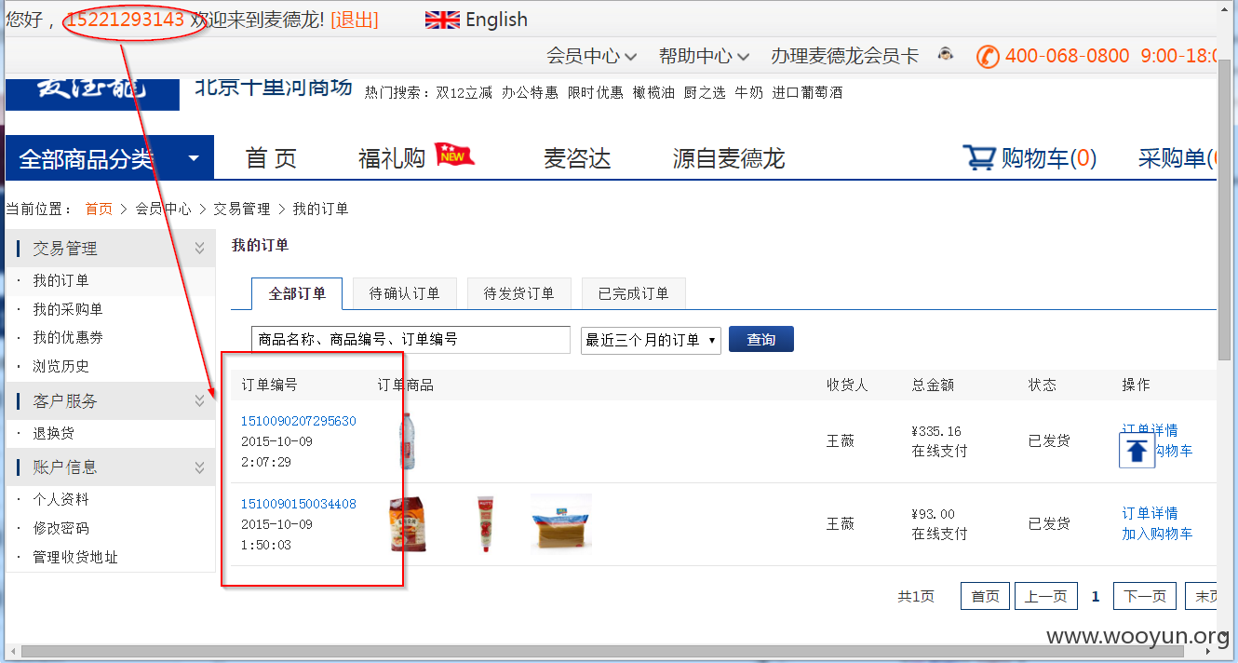1238x663 pixels.
Task: Click the 退出 logout link
Action: point(354,20)
